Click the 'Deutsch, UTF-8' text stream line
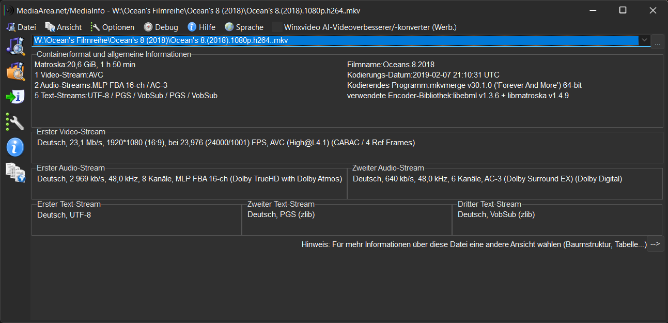This screenshot has height=323, width=668. (64, 214)
